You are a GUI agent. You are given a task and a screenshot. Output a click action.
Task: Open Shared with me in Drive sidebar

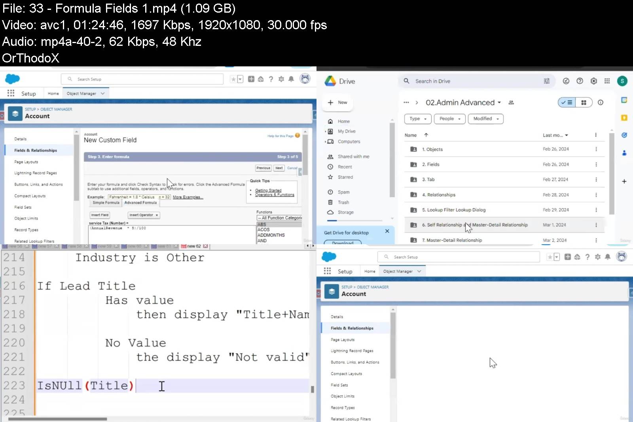tap(354, 156)
